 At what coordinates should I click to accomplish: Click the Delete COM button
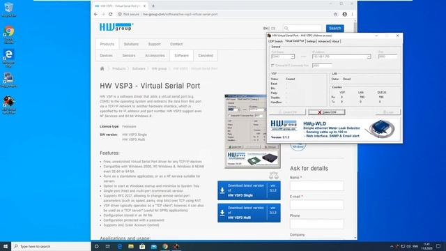[x=327, y=112]
